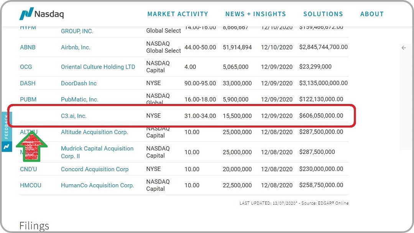Open the Airbnb, Inc. company link
Image resolution: width=414 pixels, height=233 pixels.
pyautogui.click(x=76, y=47)
